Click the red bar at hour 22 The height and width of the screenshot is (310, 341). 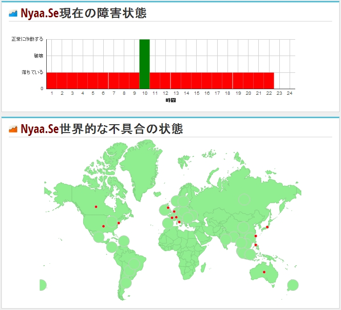click(269, 81)
